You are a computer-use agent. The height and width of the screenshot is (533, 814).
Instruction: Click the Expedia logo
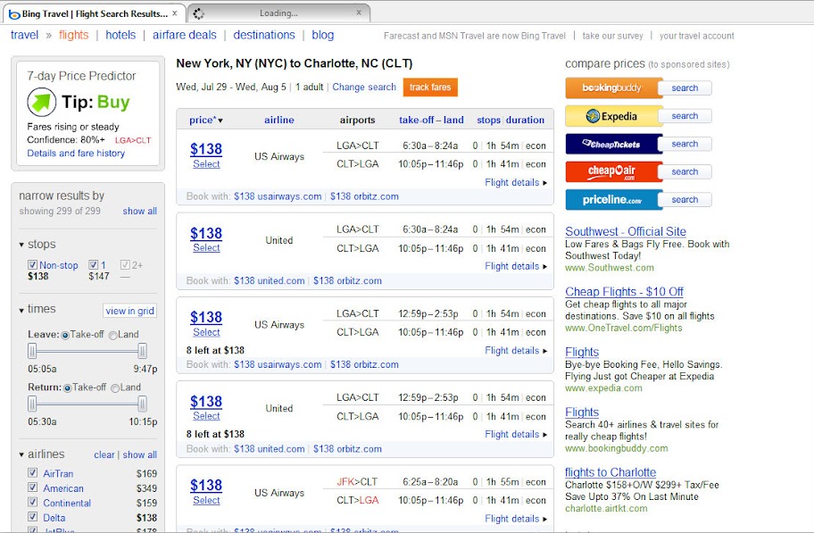click(611, 116)
